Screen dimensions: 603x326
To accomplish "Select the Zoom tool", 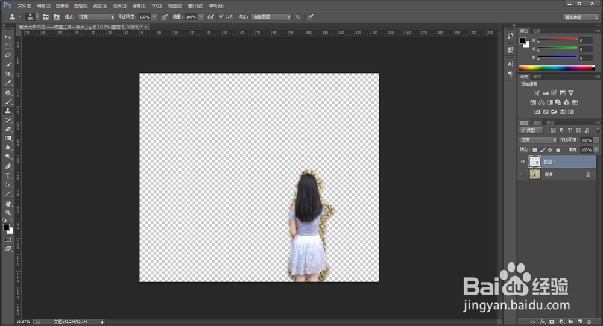I will pyautogui.click(x=8, y=213).
